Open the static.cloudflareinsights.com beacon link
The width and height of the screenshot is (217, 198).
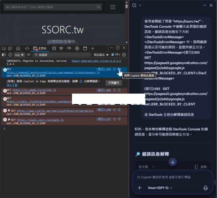[39, 102]
